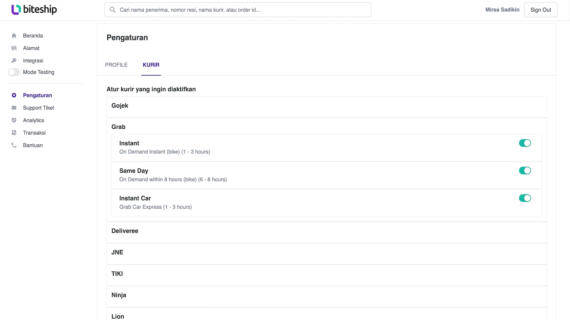Open Transaksi page
The height and width of the screenshot is (320, 570).
tap(34, 133)
